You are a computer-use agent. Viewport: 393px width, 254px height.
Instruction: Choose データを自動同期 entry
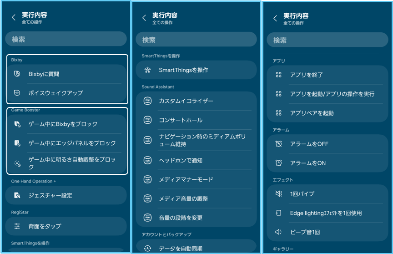(x=196, y=247)
